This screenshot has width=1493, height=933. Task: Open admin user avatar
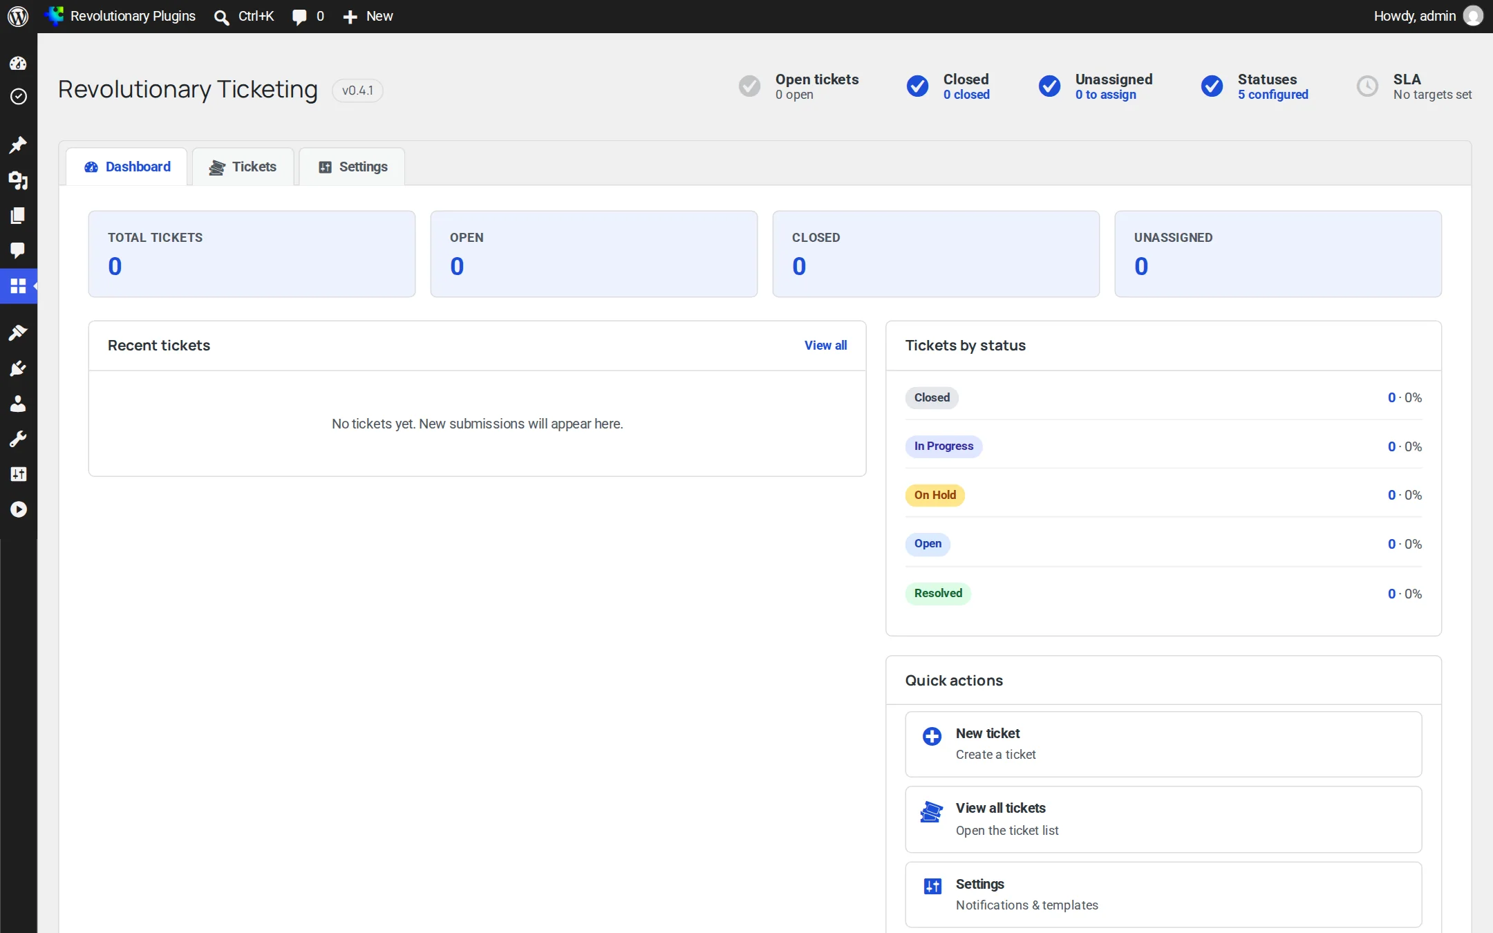(1473, 16)
